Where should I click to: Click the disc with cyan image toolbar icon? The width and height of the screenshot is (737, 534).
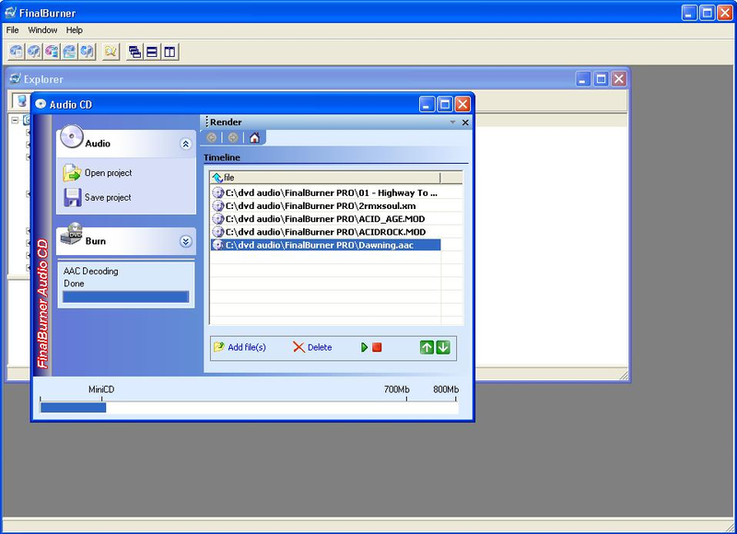[x=70, y=52]
